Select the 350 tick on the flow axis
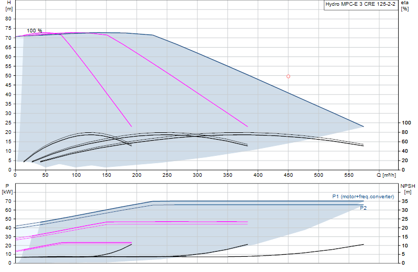The image size is (418, 272). 228,175
